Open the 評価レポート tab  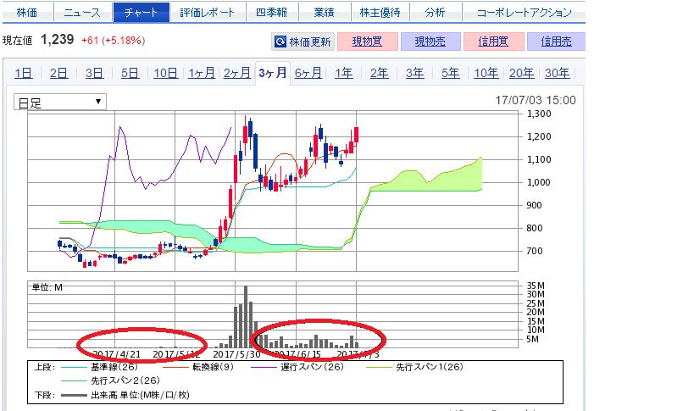207,12
